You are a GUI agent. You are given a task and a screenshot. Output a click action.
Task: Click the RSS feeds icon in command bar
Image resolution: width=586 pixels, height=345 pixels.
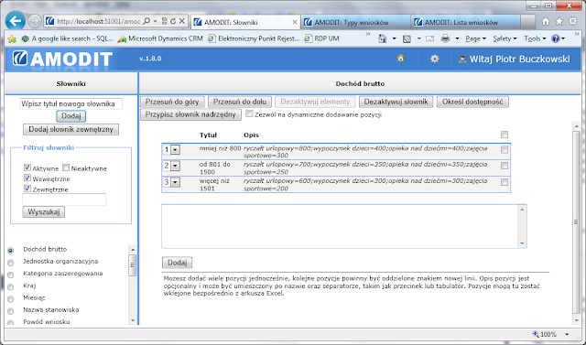pyautogui.click(x=407, y=38)
